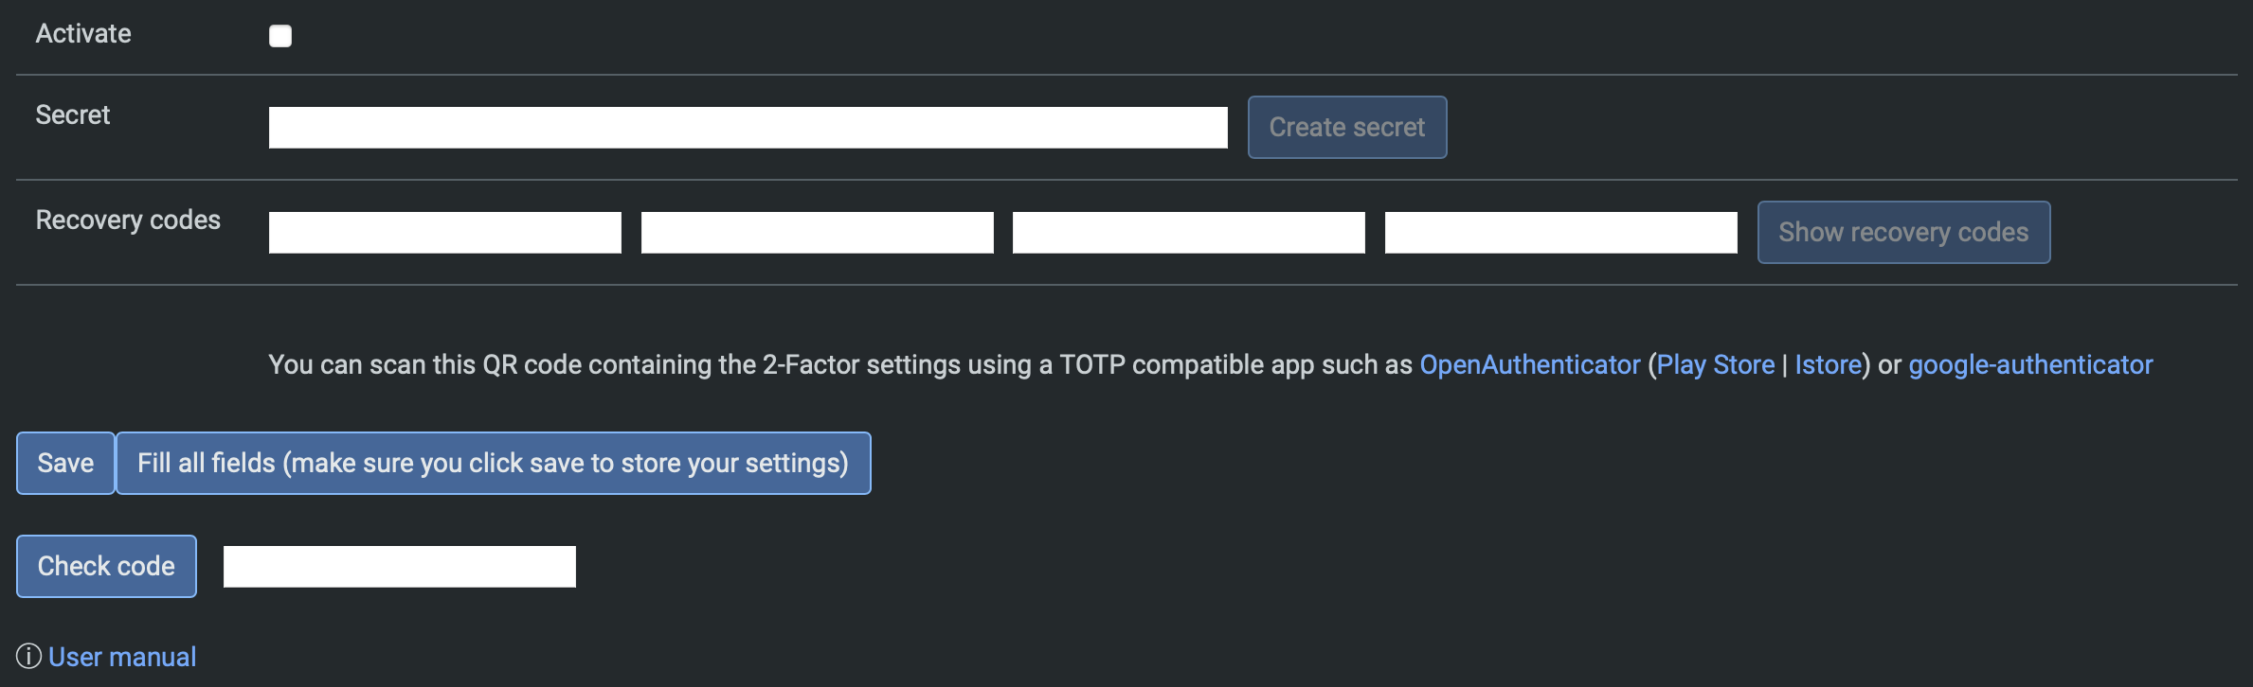The height and width of the screenshot is (687, 2253).
Task: Enable the Activate checkbox
Action: [x=280, y=36]
